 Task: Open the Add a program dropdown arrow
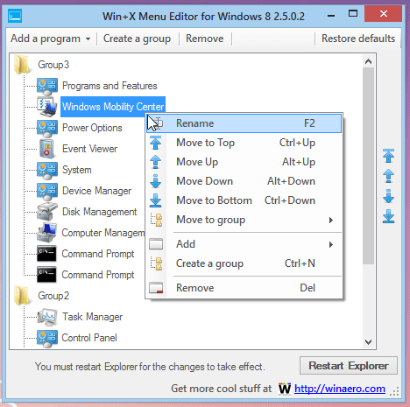88,39
